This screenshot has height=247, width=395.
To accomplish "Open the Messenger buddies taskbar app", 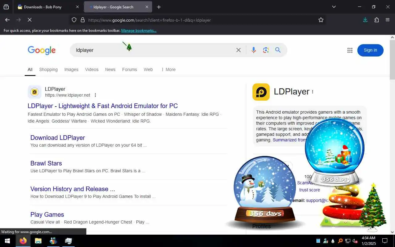I will (x=53, y=241).
